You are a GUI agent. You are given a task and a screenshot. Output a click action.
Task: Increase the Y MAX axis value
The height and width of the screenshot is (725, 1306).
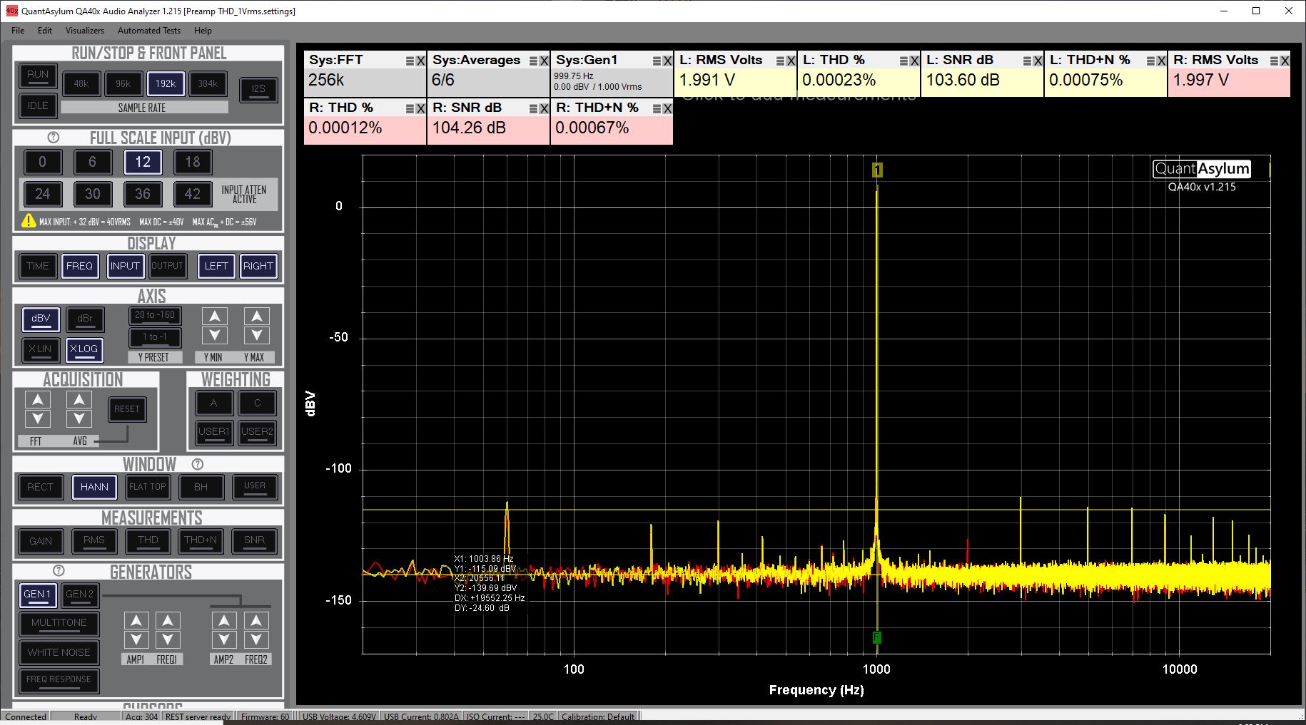pyautogui.click(x=256, y=316)
